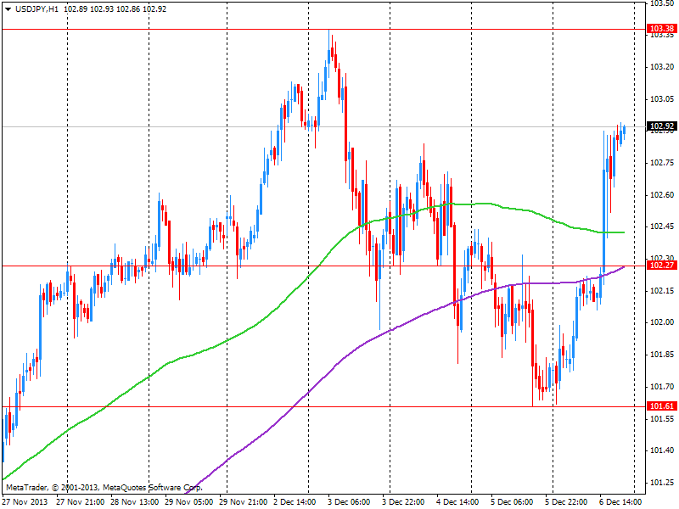The image size is (679, 509).
Task: Click the current price 102.92 label
Action: pyautogui.click(x=662, y=126)
